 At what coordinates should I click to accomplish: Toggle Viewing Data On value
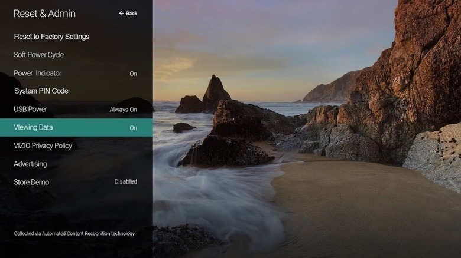tap(133, 128)
